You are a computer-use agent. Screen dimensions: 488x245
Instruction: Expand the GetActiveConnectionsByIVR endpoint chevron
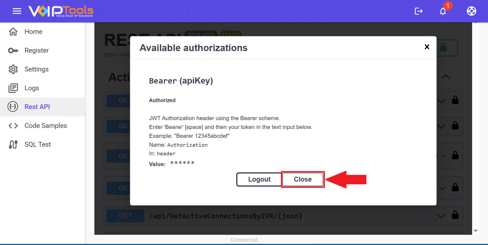tap(441, 216)
